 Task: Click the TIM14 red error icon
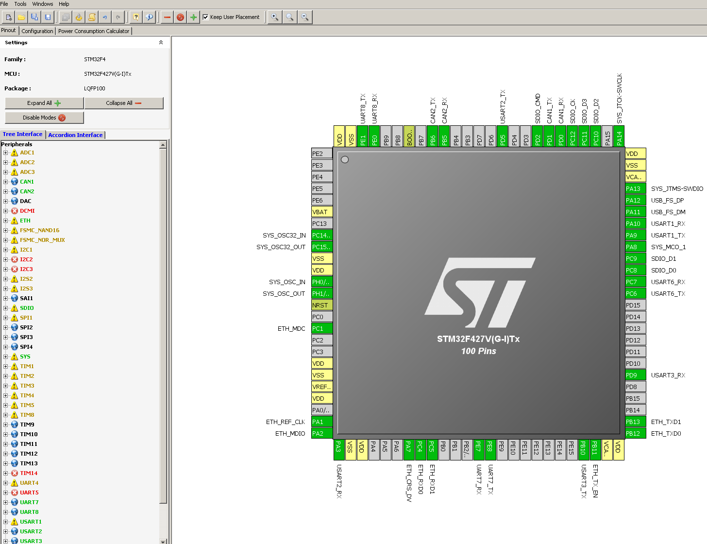tap(15, 473)
